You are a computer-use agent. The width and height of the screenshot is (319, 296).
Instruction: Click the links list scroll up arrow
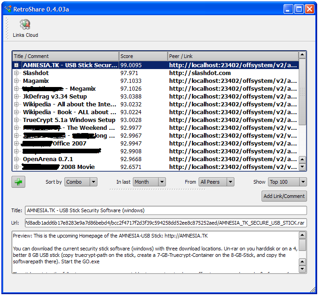tap(302, 55)
